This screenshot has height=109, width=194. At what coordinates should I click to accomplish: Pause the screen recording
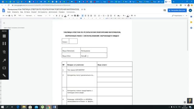click(x=4, y=44)
